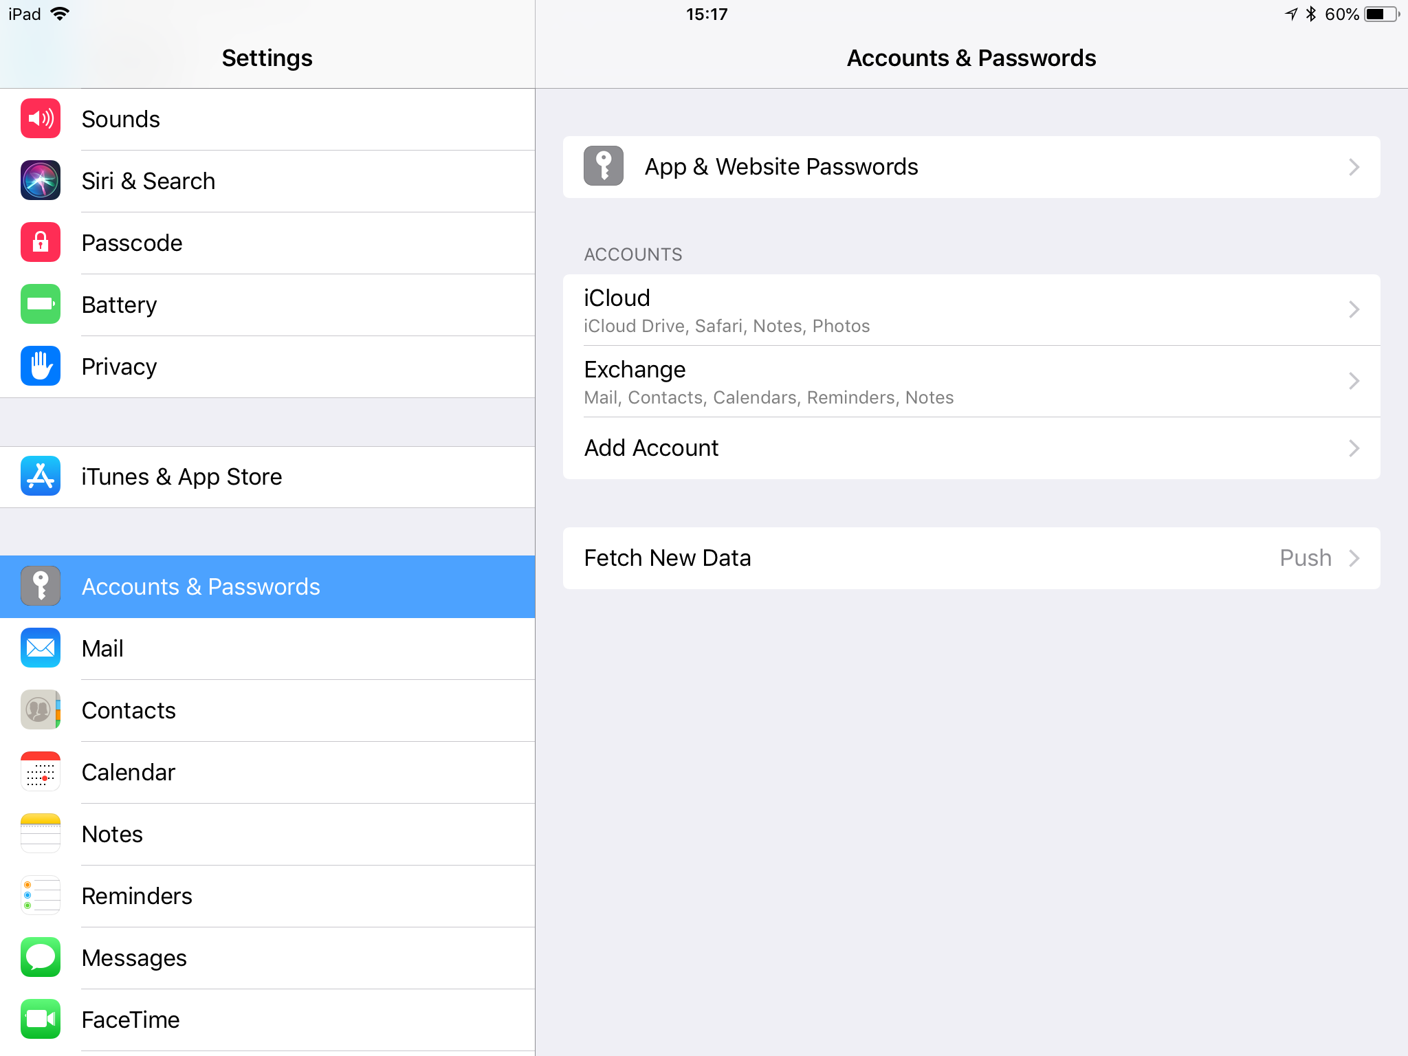Tap Add Account

point(971,448)
